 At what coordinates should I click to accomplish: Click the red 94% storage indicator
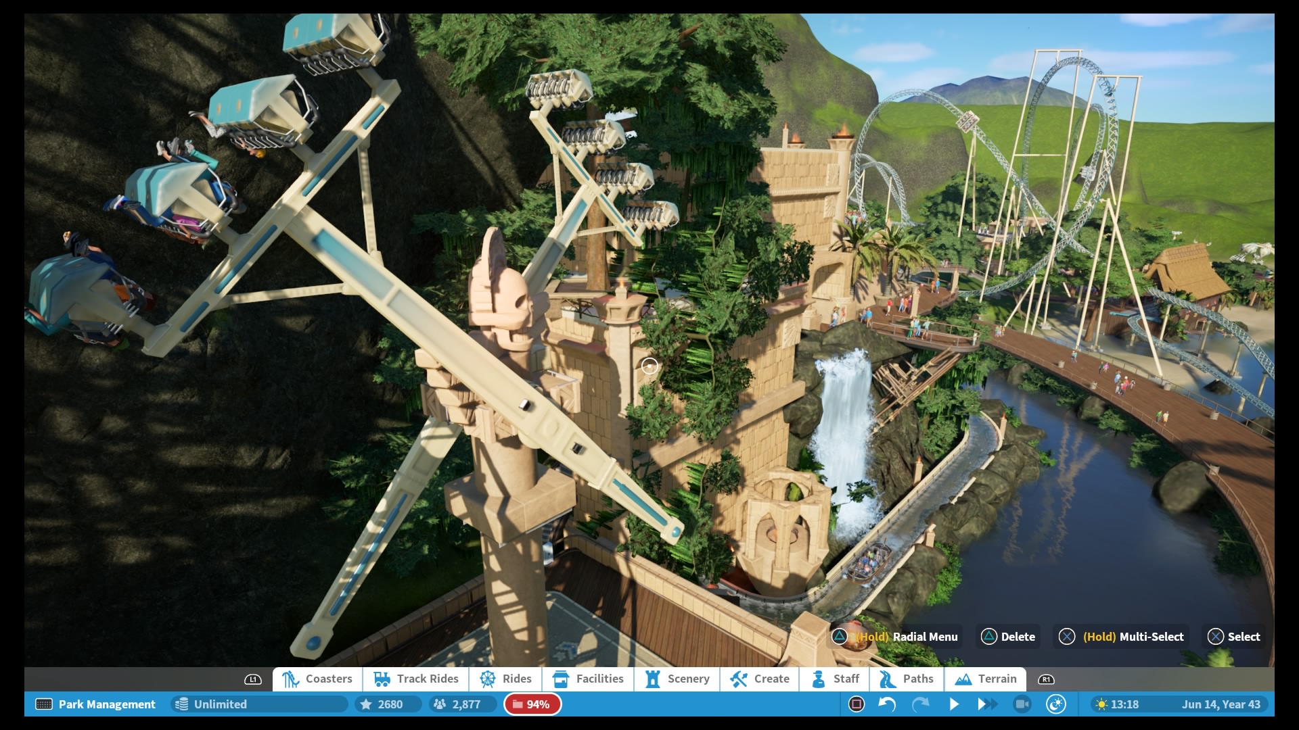point(532,704)
